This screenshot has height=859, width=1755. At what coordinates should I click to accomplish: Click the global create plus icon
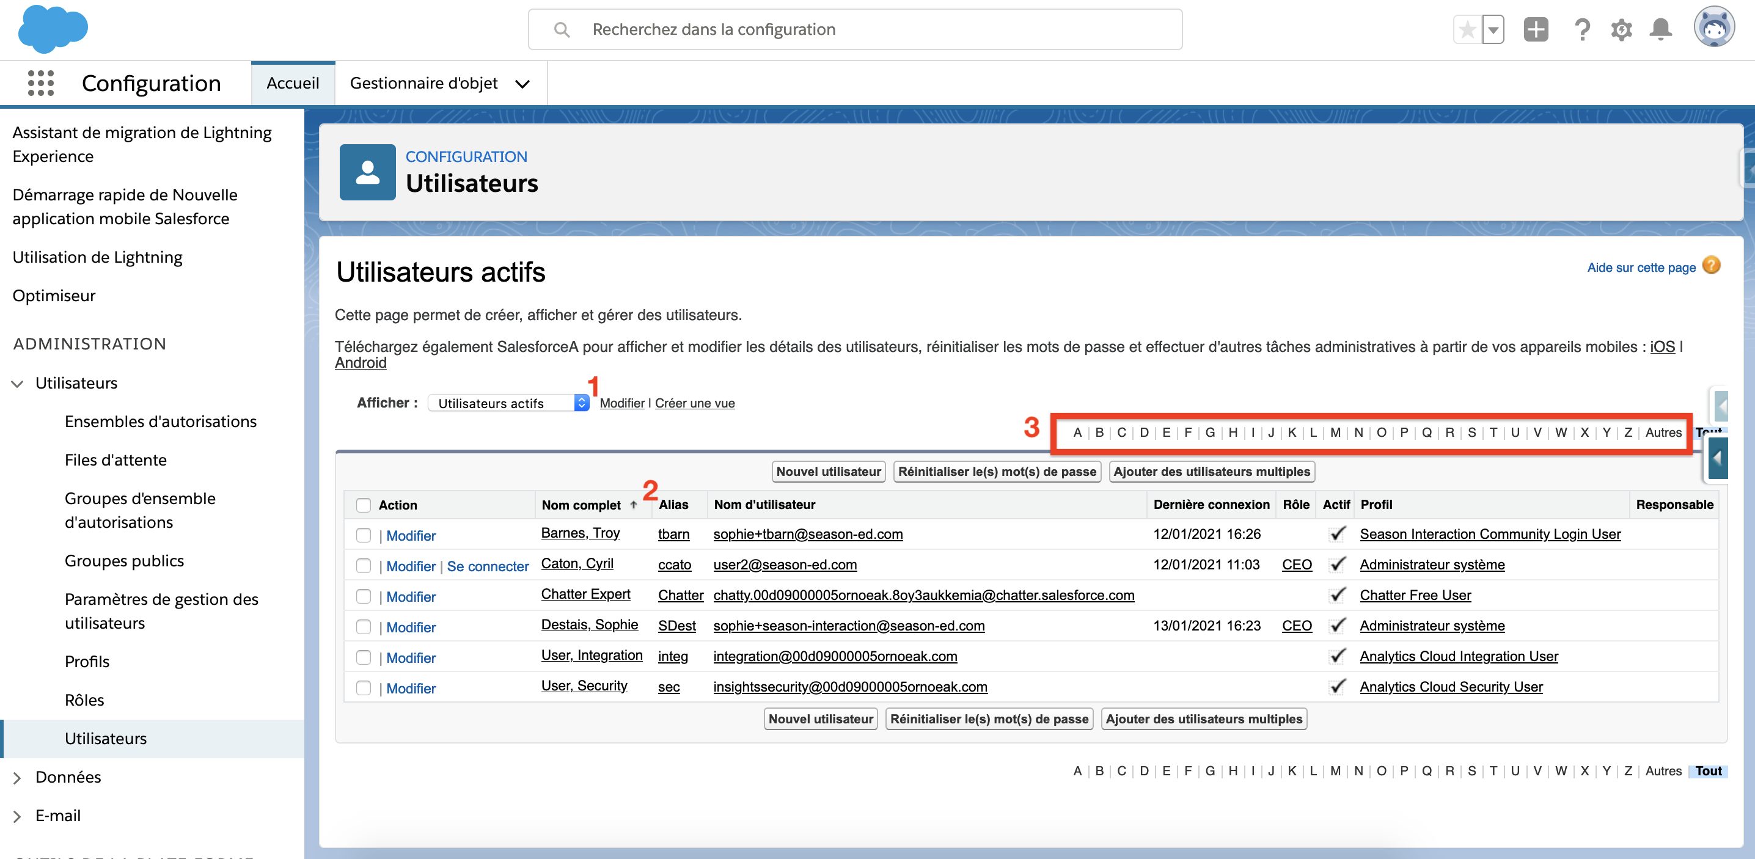(x=1536, y=29)
